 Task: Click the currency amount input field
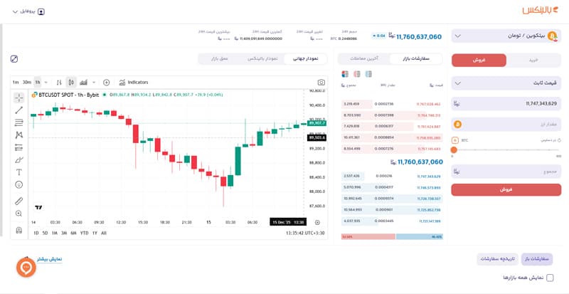click(x=506, y=125)
